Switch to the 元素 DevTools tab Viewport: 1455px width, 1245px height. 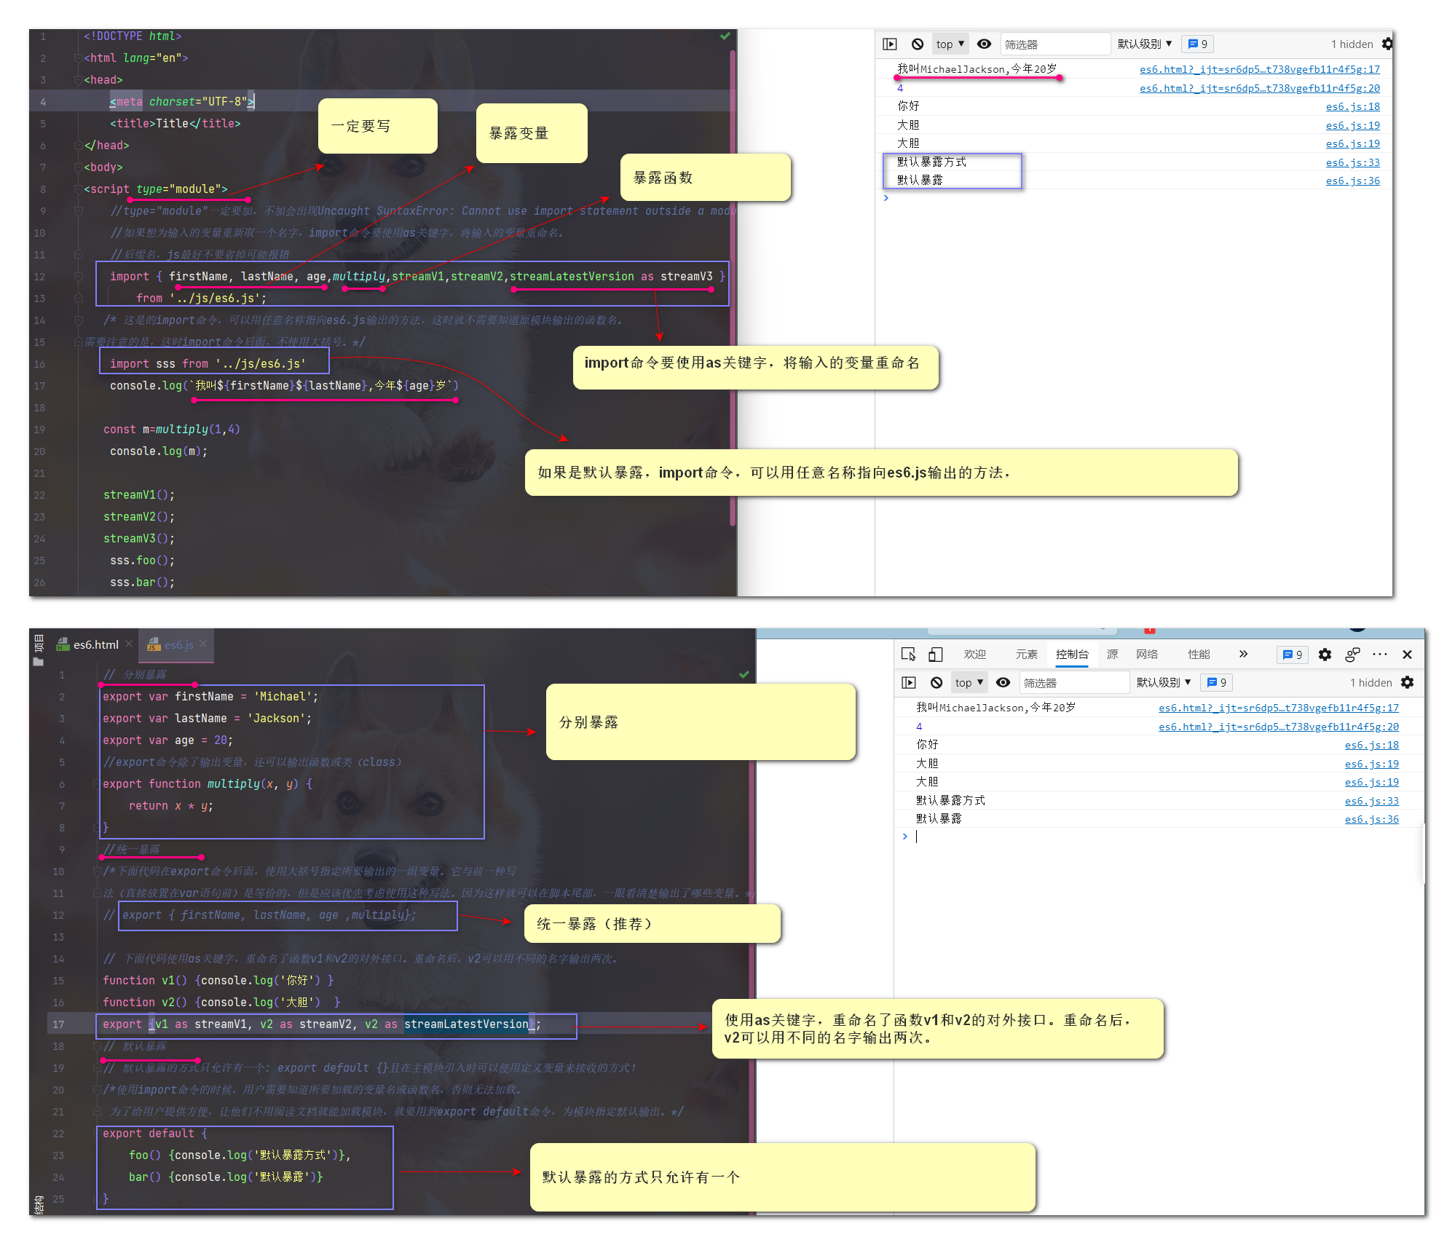[x=1027, y=655]
